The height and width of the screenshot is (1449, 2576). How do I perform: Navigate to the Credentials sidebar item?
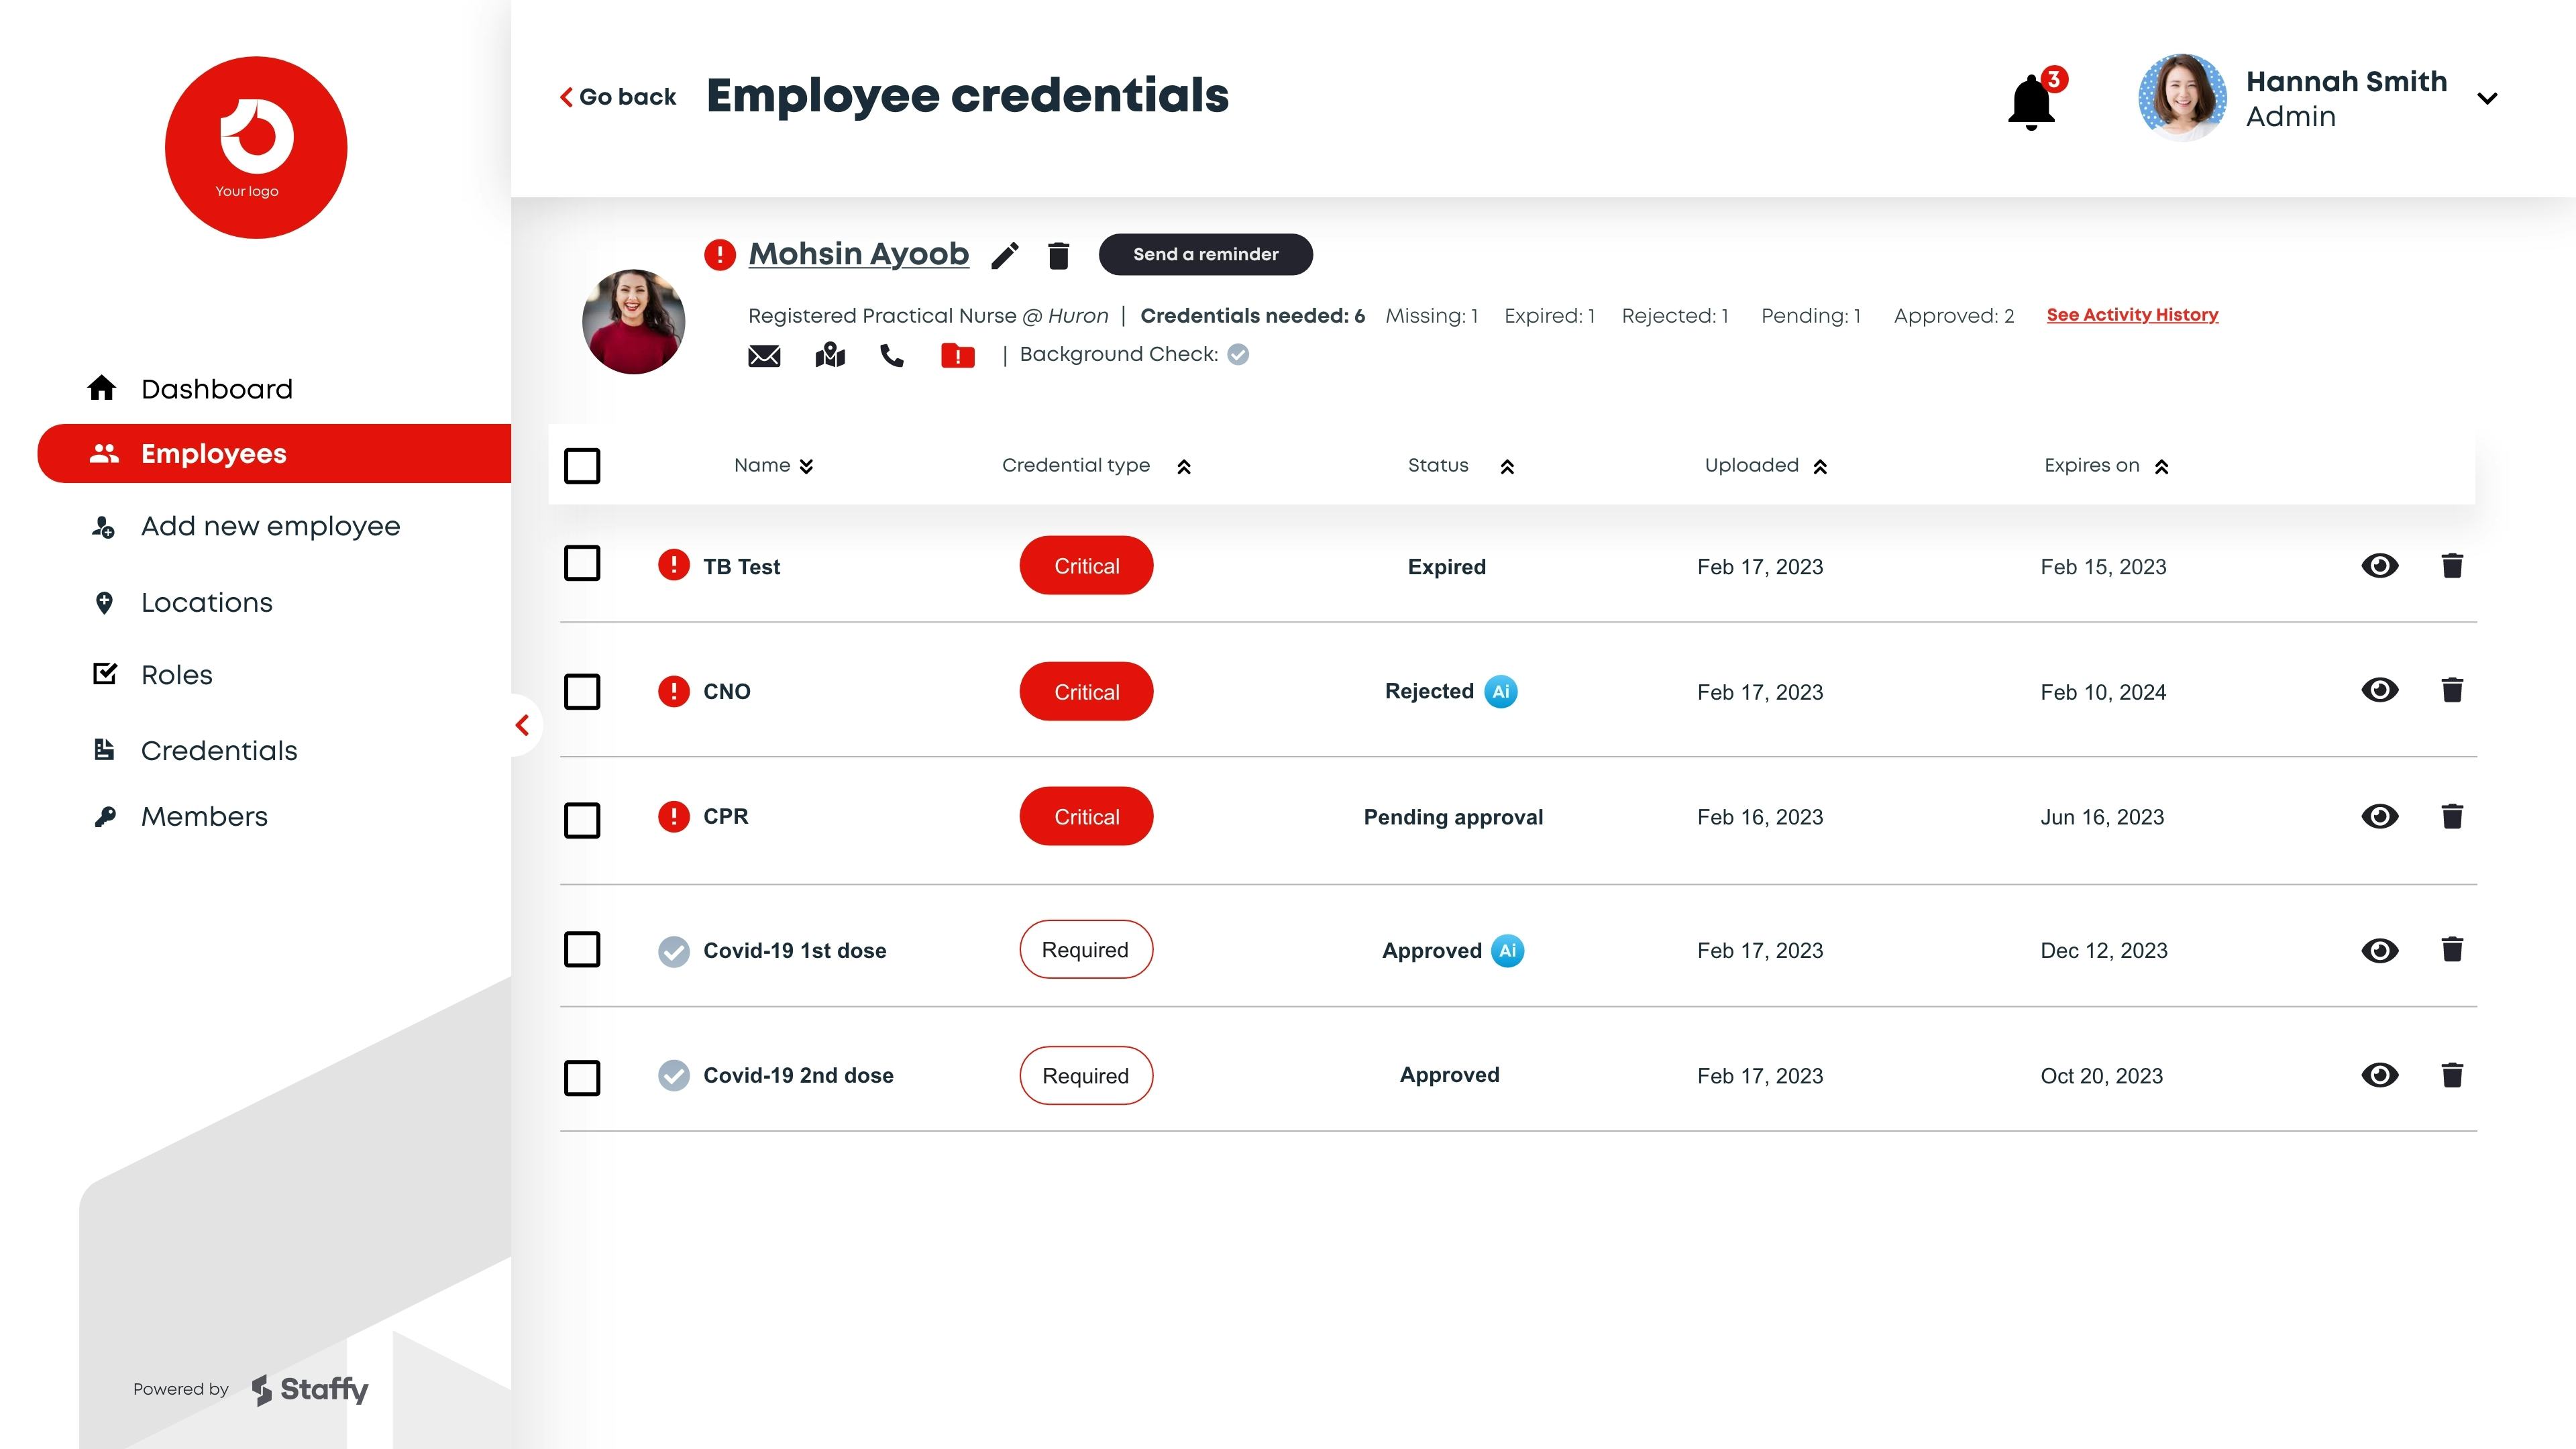219,750
